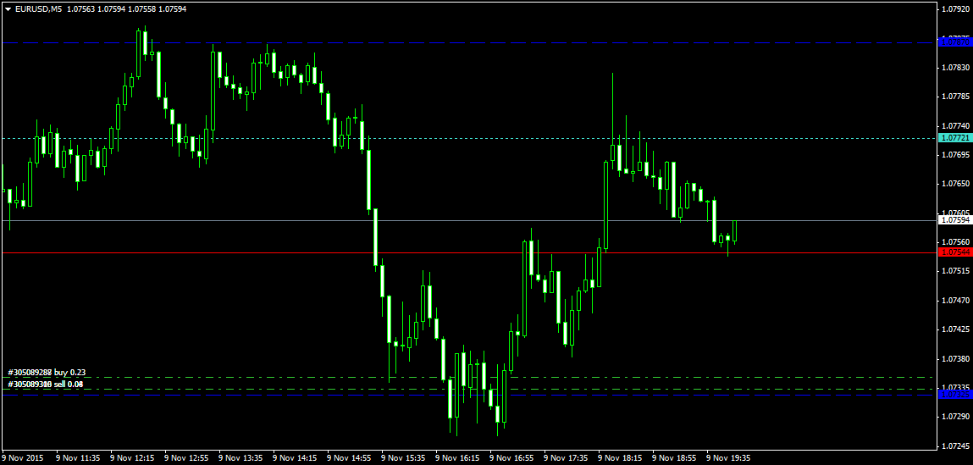Click the 1.07380 price scale value

pyautogui.click(x=955, y=359)
